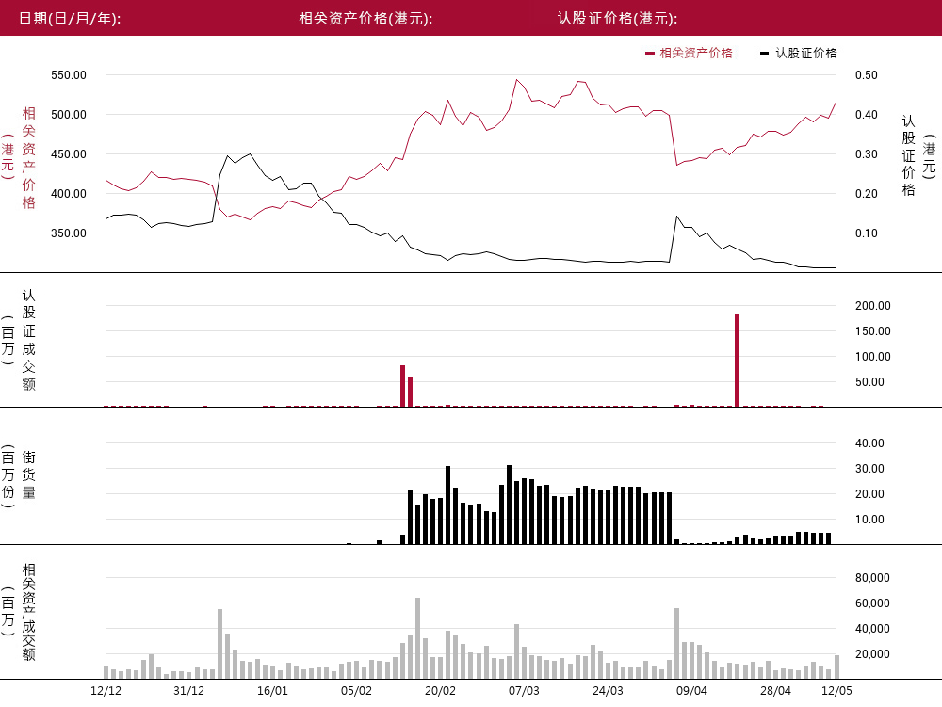Click the 400.00 price axis value

(x=69, y=194)
